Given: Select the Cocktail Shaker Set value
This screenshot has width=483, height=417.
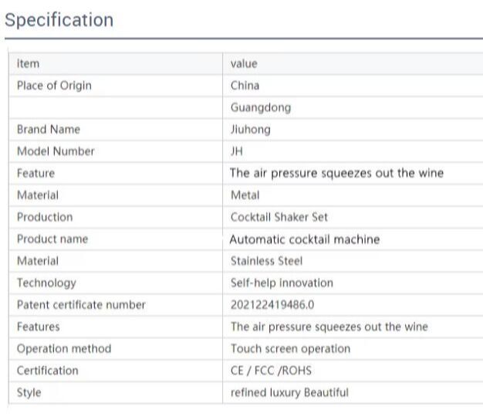Looking at the screenshot, I should pos(279,217).
